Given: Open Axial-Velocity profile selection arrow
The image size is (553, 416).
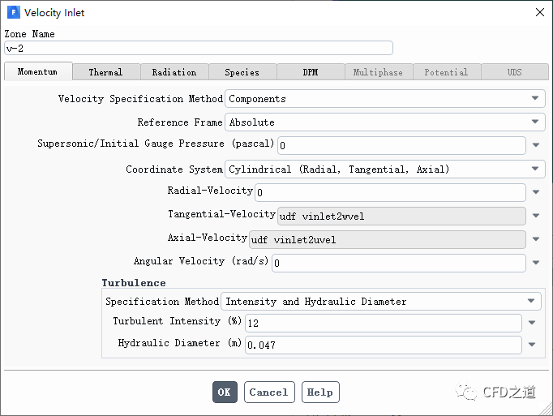Looking at the screenshot, I should click(536, 240).
